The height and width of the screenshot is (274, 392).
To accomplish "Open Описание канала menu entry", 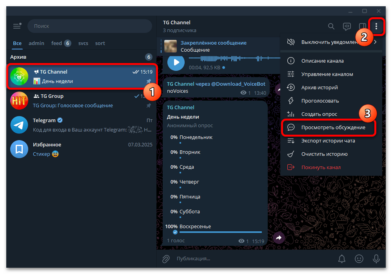I will [x=331, y=61].
